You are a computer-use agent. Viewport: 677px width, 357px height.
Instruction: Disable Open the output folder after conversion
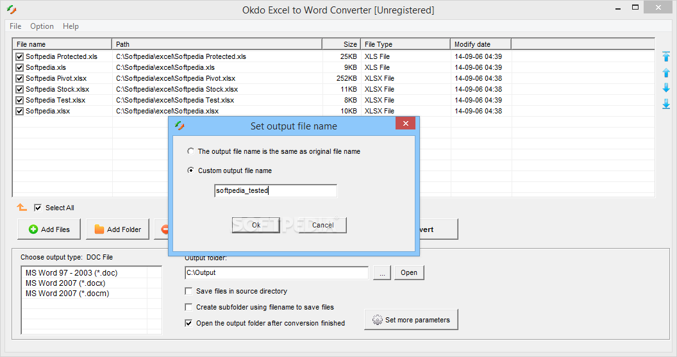[188, 323]
